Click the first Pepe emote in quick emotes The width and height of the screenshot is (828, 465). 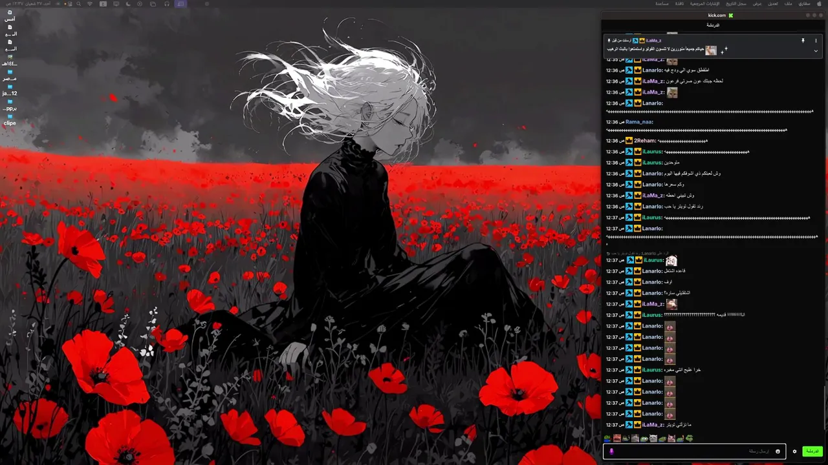[x=607, y=438]
